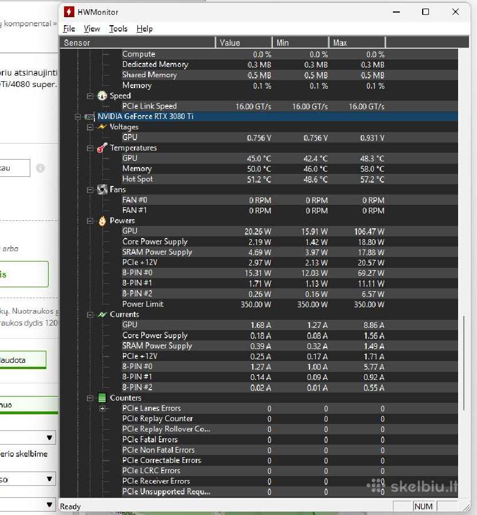
Task: Open the dropdown arrow above 'skelbime' text in webpage
Action: (x=49, y=438)
